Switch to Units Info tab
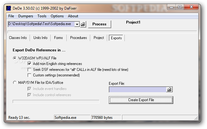207x129 pixels. click(x=40, y=38)
